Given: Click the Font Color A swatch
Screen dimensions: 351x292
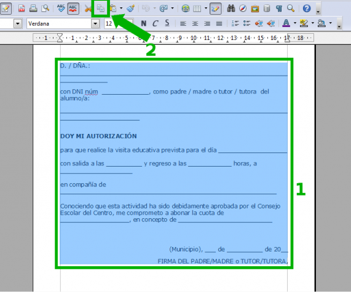Looking at the screenshot, I should 286,23.
